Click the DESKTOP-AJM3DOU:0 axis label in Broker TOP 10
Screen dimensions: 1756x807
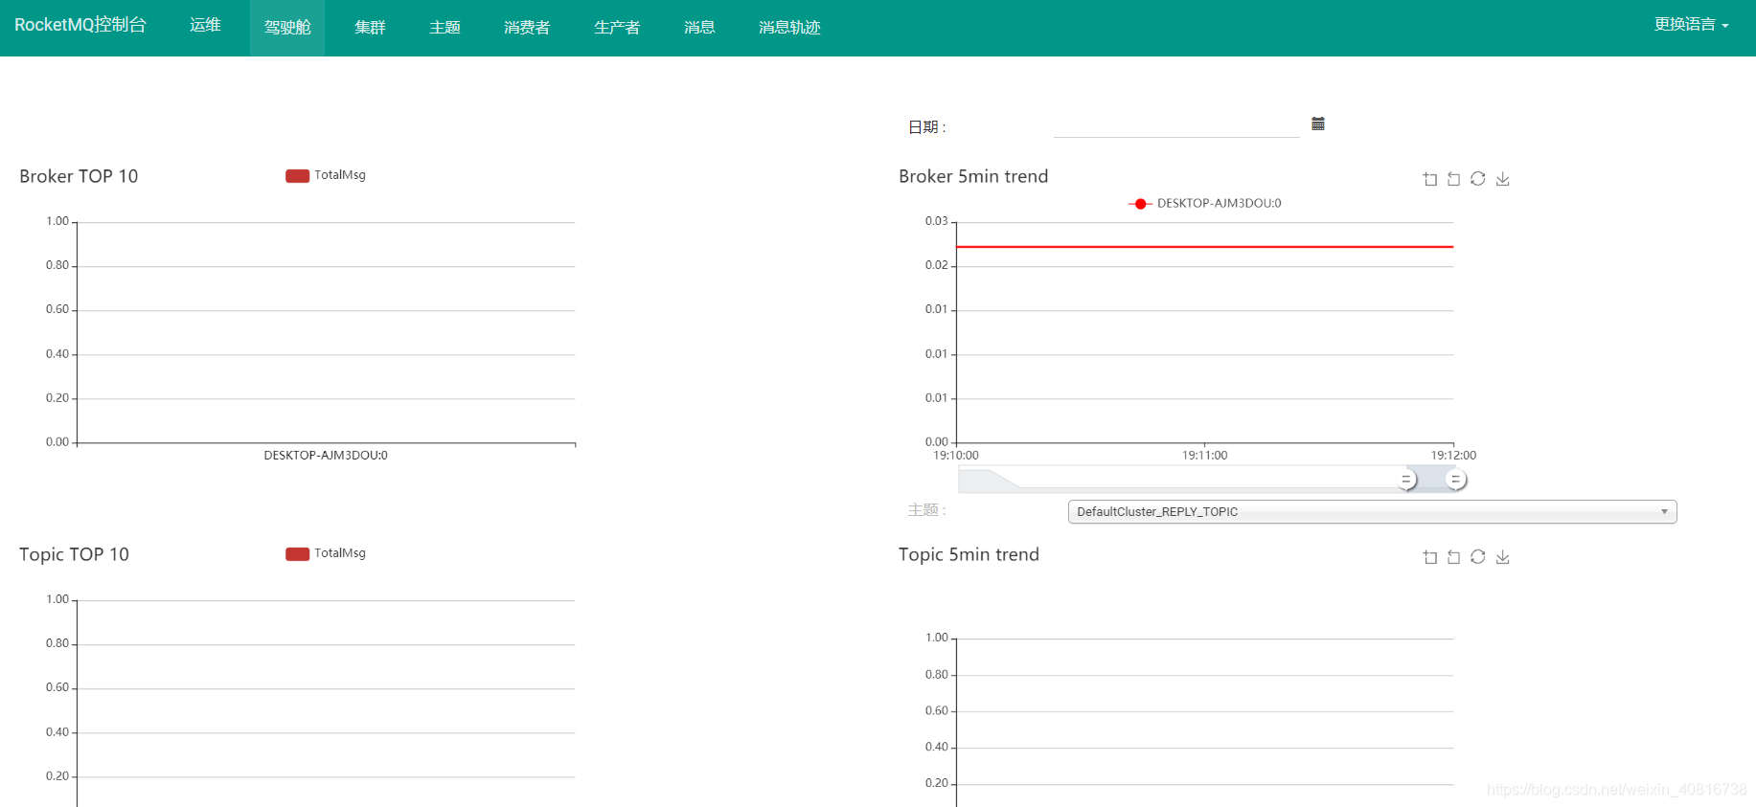coord(326,456)
